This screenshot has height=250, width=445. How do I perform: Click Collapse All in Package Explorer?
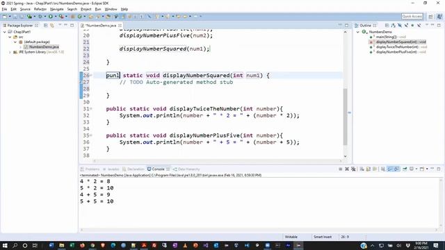(x=46, y=26)
